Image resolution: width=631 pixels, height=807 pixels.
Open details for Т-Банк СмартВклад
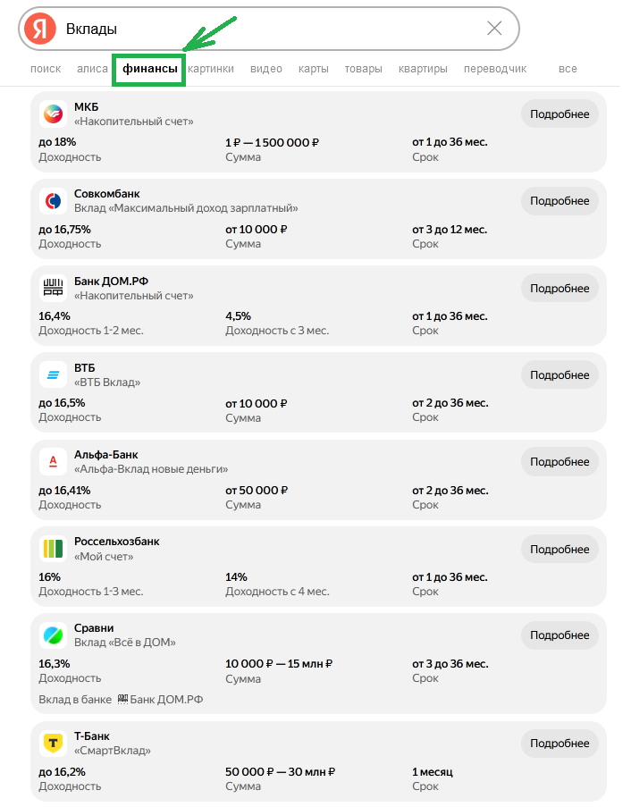[559, 744]
